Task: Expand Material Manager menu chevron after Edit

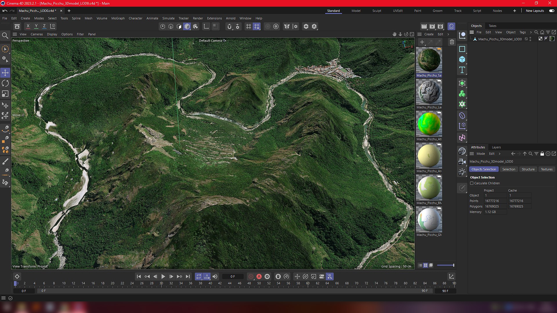Action: pos(448,34)
